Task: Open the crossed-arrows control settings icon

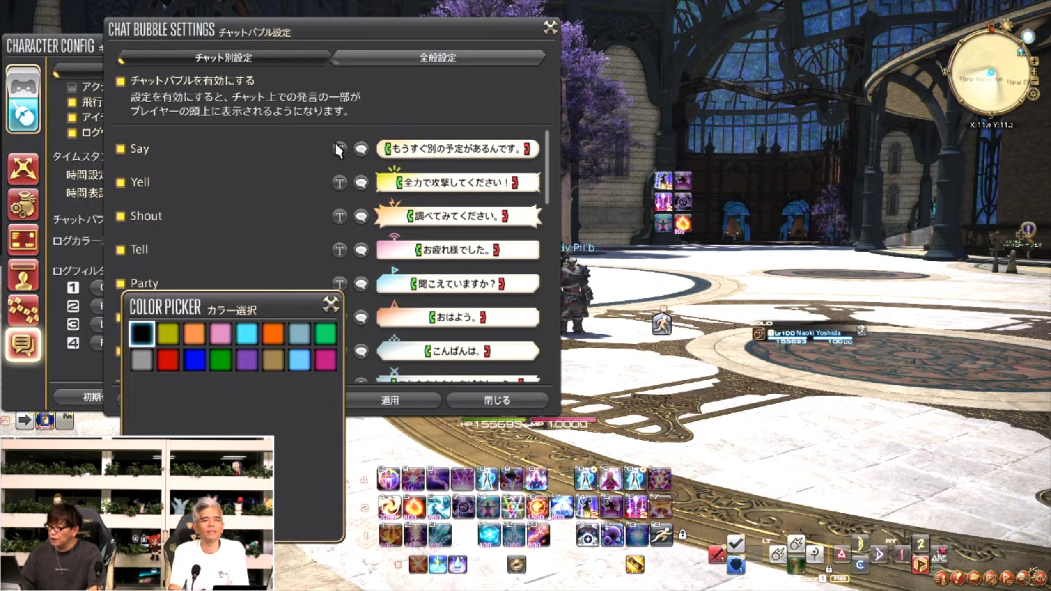Action: point(23,169)
